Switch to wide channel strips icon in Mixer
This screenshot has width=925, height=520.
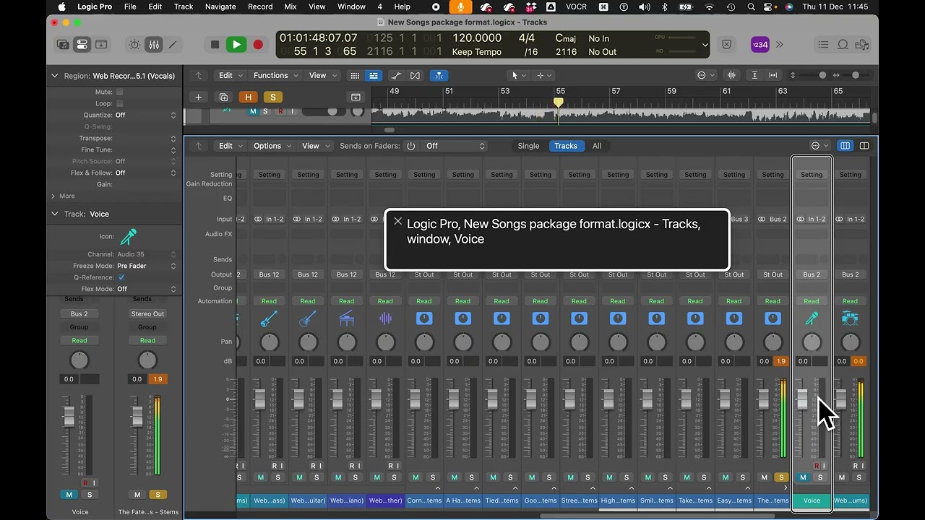(x=864, y=146)
